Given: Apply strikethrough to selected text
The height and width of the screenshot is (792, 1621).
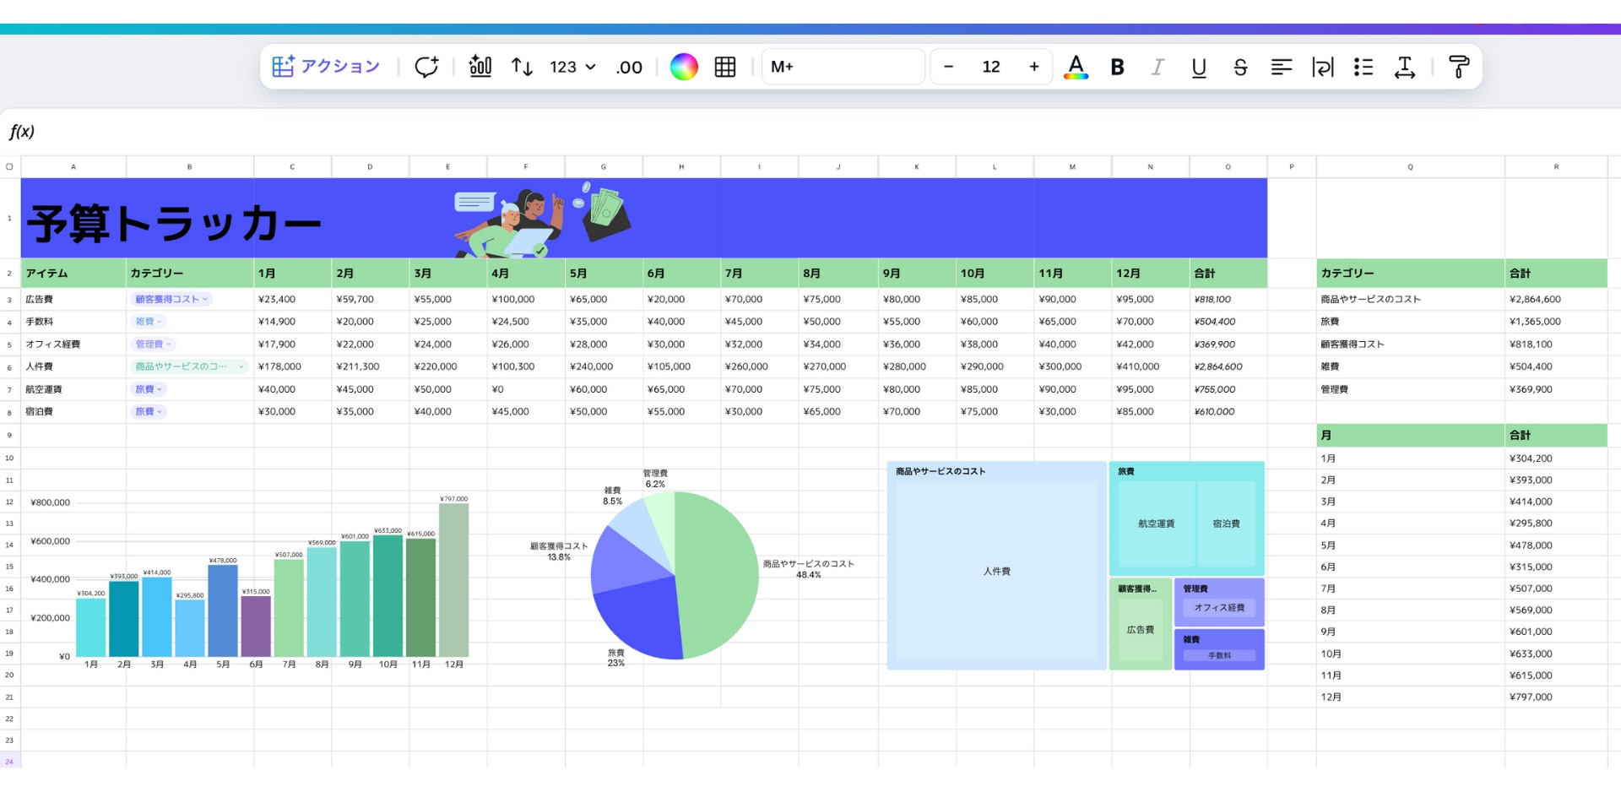Looking at the screenshot, I should click(x=1240, y=67).
